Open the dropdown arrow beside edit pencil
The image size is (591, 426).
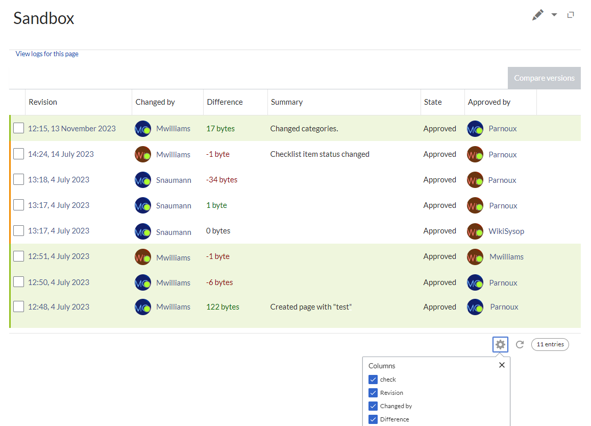tap(554, 15)
